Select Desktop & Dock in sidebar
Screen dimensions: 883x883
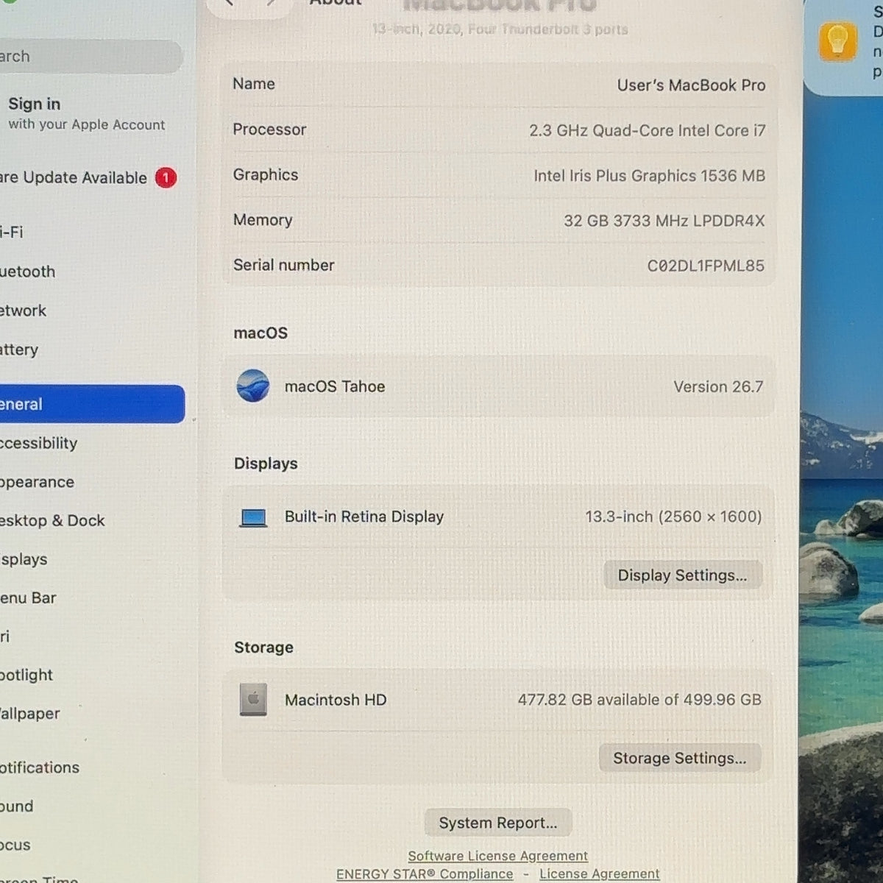click(x=52, y=520)
